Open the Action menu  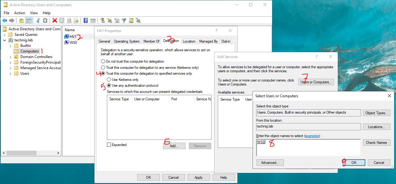(20, 13)
